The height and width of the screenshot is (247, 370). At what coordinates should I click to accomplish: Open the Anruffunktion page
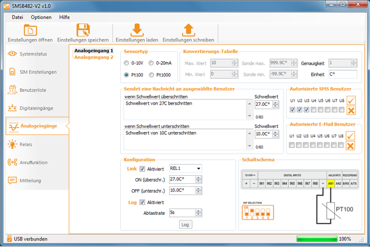[34, 162]
